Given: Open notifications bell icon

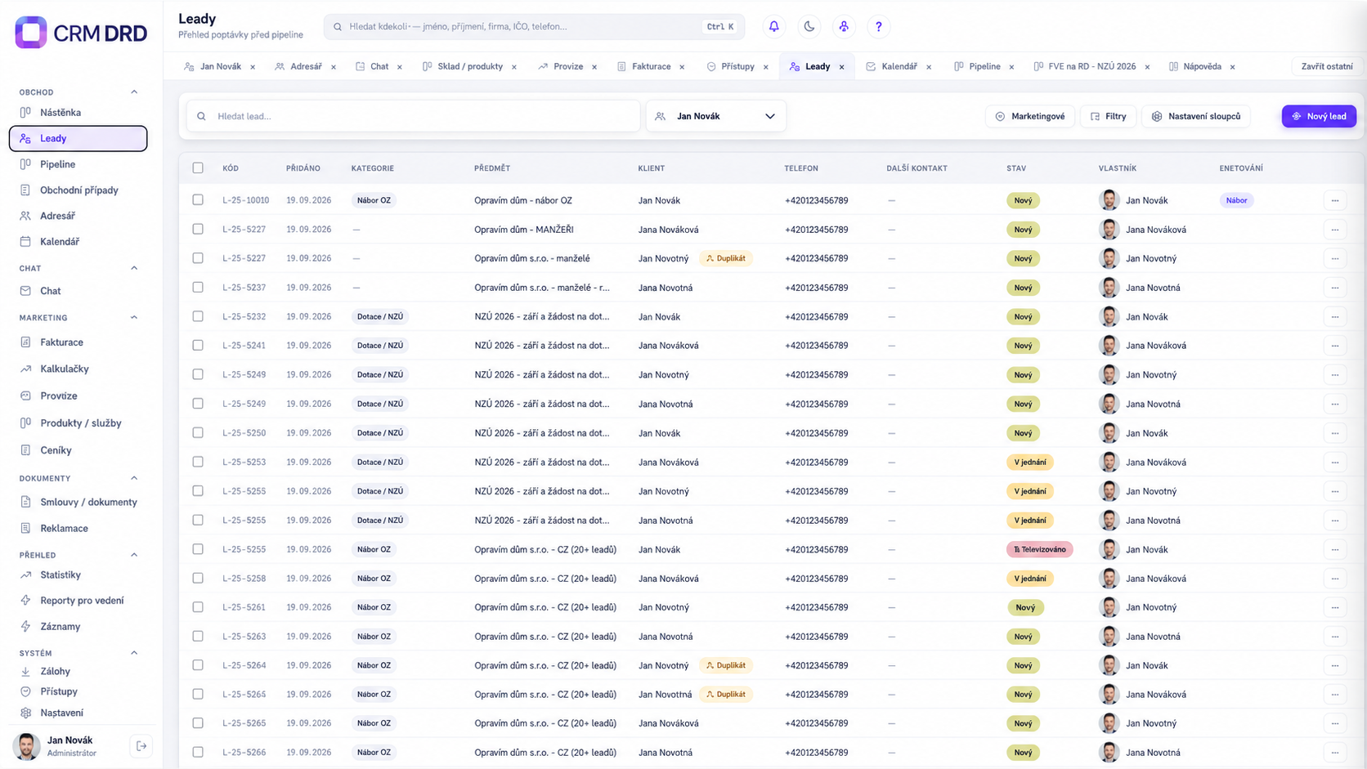Looking at the screenshot, I should 773,26.
